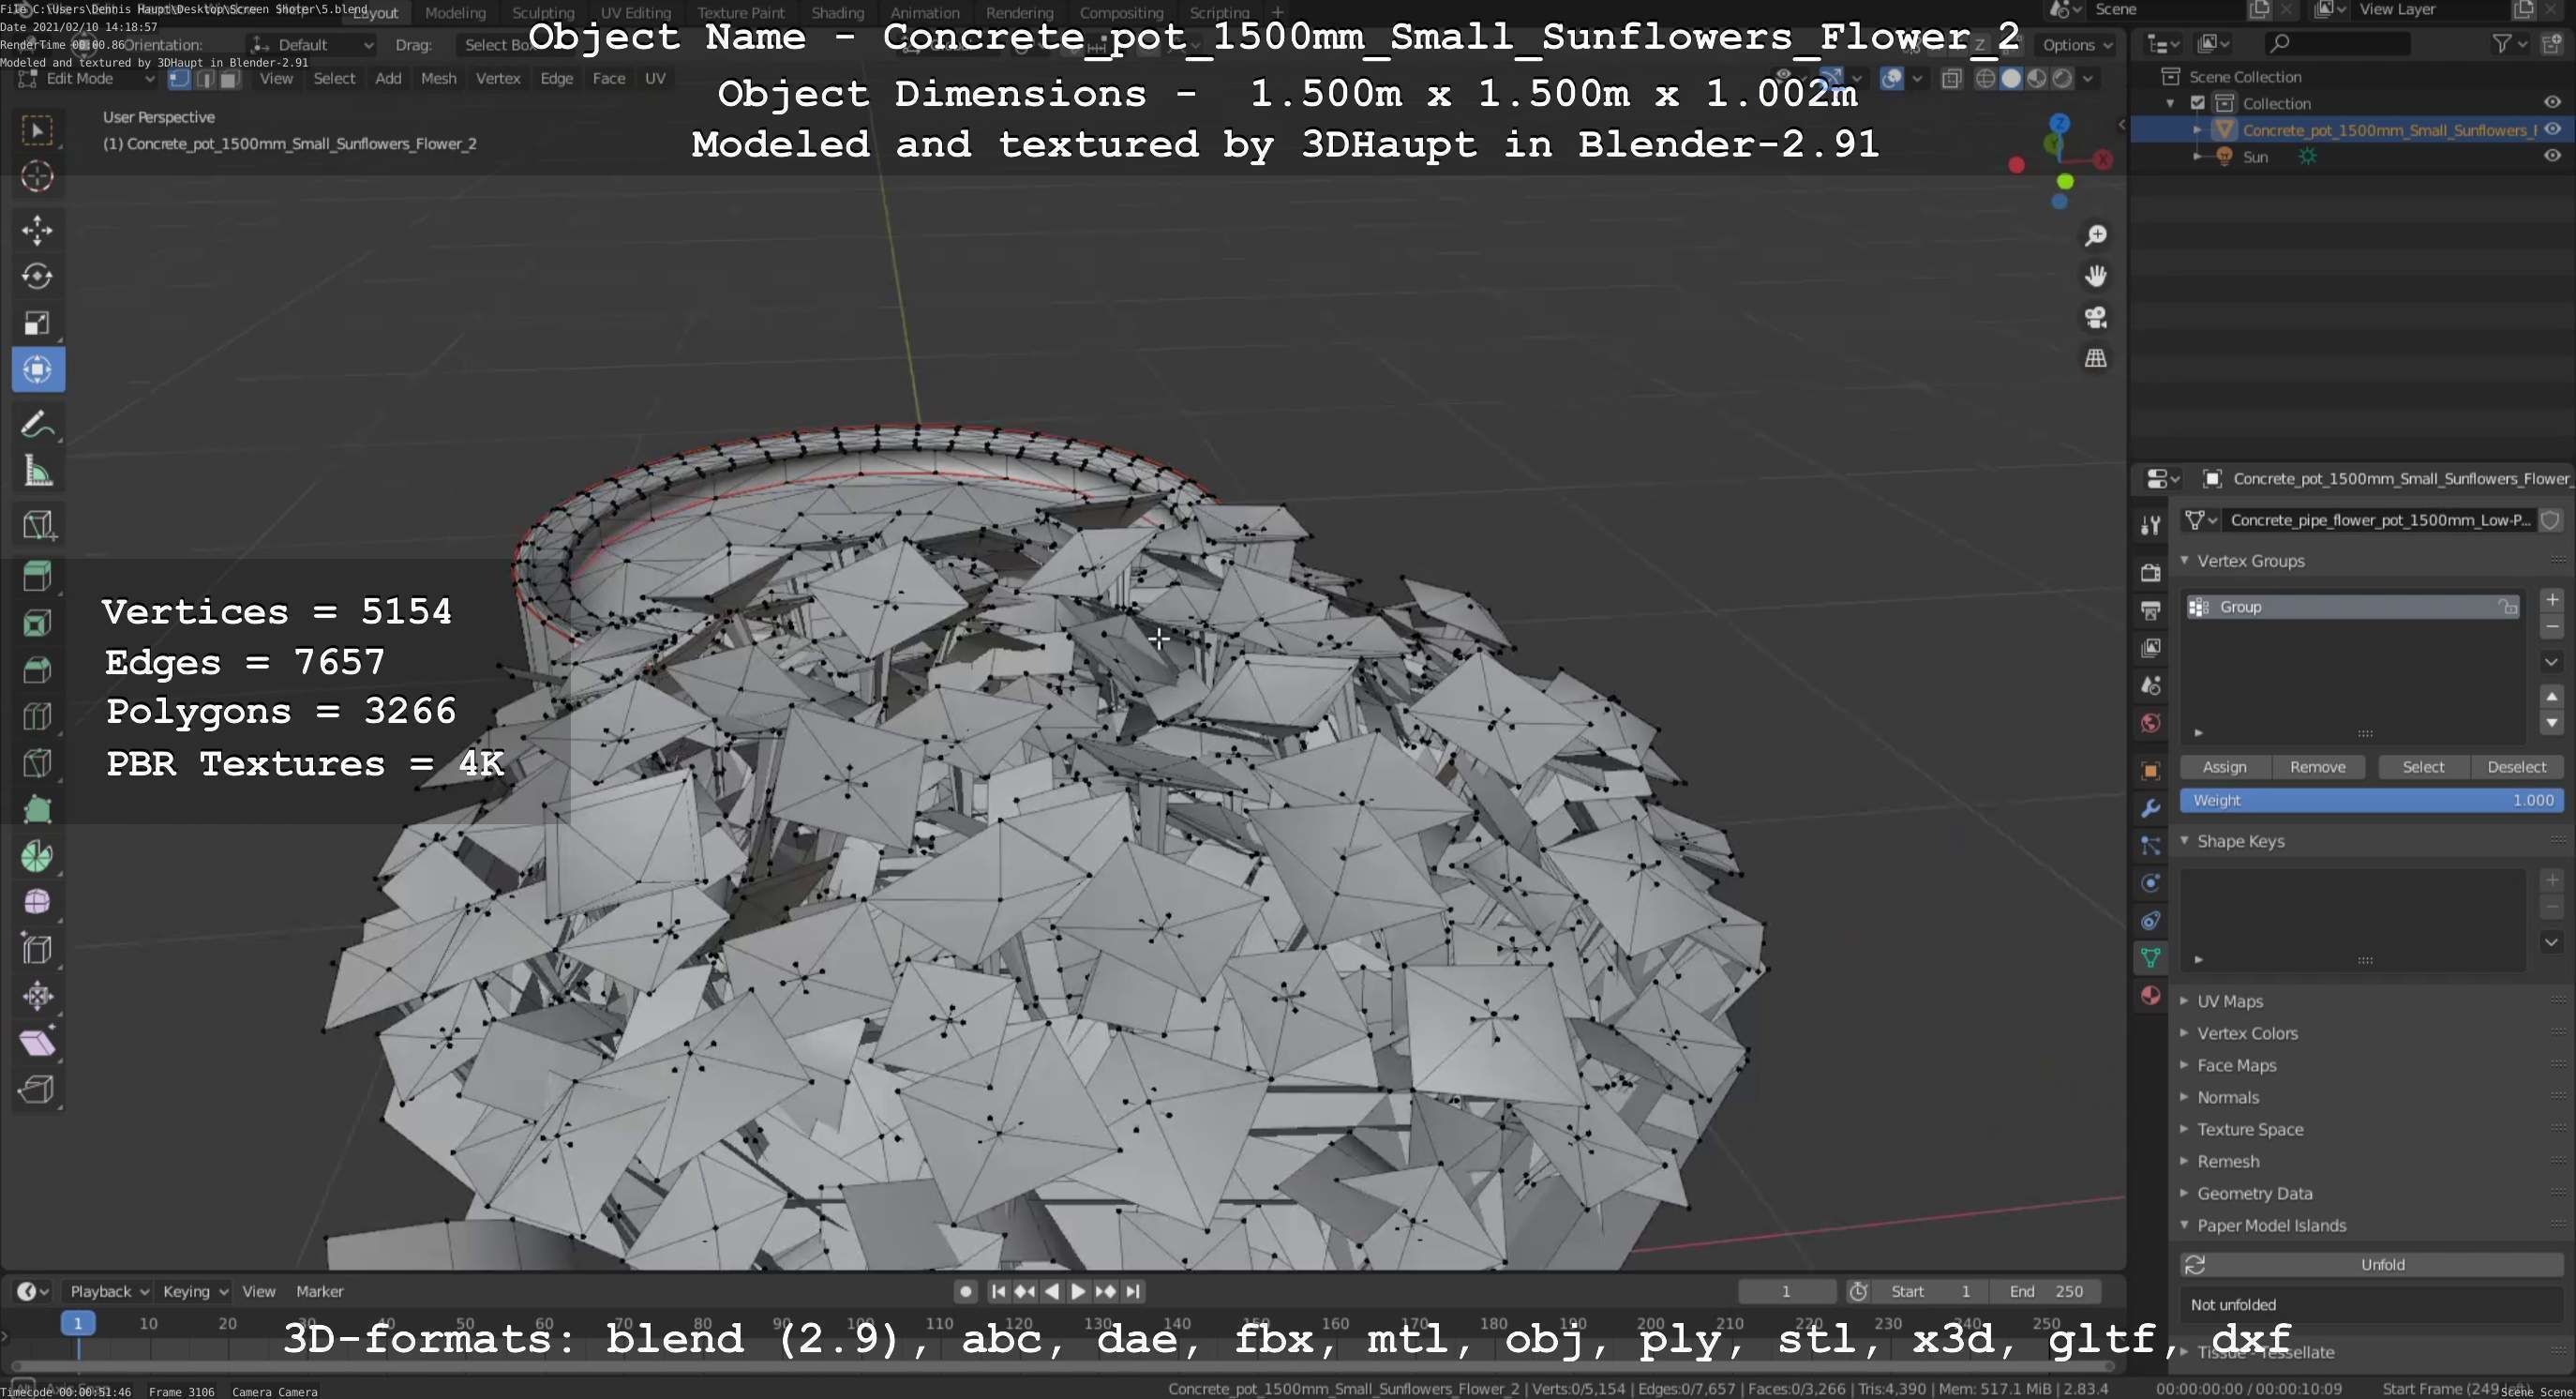Select the Shear tool
Viewport: 2576px width, 1399px height.
37,1042
